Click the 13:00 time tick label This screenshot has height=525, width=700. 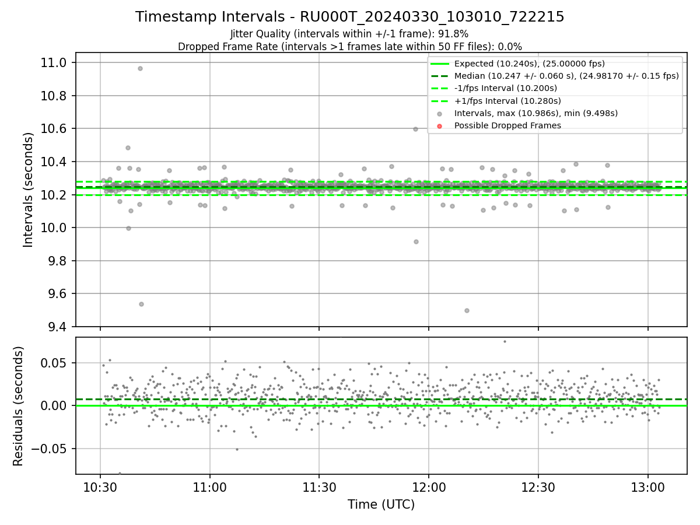[x=647, y=488]
